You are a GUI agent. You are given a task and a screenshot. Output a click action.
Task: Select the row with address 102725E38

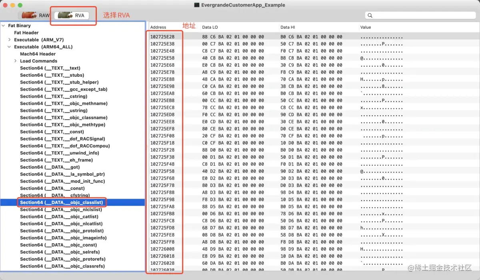point(314,44)
